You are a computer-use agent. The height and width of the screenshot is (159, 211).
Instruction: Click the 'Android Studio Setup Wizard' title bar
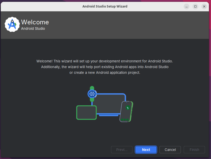click(x=105, y=6)
